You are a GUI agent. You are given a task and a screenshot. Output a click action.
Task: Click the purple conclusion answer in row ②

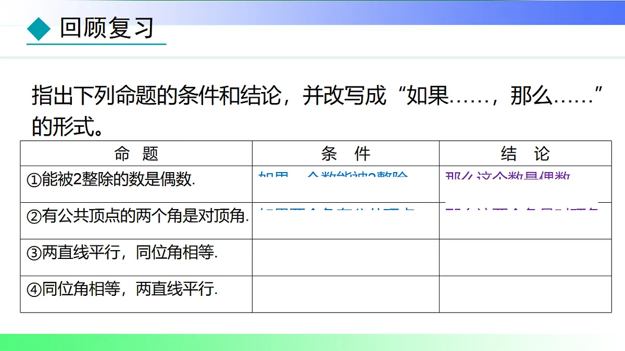click(x=521, y=210)
